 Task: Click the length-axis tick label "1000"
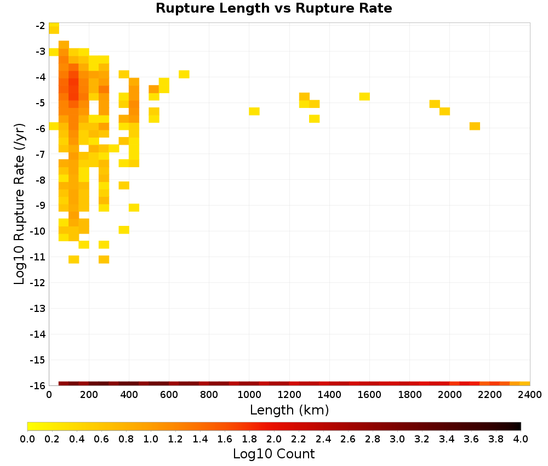pos(249,395)
